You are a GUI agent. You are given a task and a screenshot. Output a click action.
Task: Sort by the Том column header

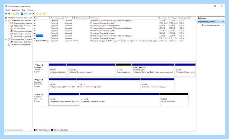tap(41, 18)
